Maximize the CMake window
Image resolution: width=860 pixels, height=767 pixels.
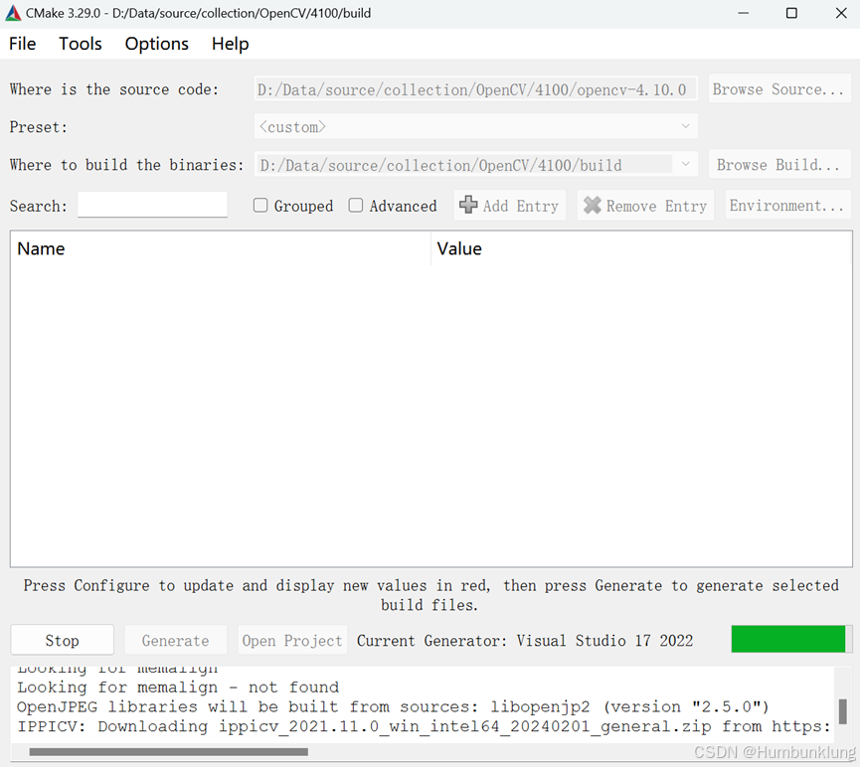point(791,13)
